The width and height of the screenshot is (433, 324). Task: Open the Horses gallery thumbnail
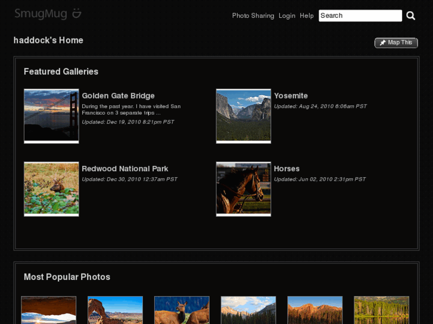coord(243,189)
